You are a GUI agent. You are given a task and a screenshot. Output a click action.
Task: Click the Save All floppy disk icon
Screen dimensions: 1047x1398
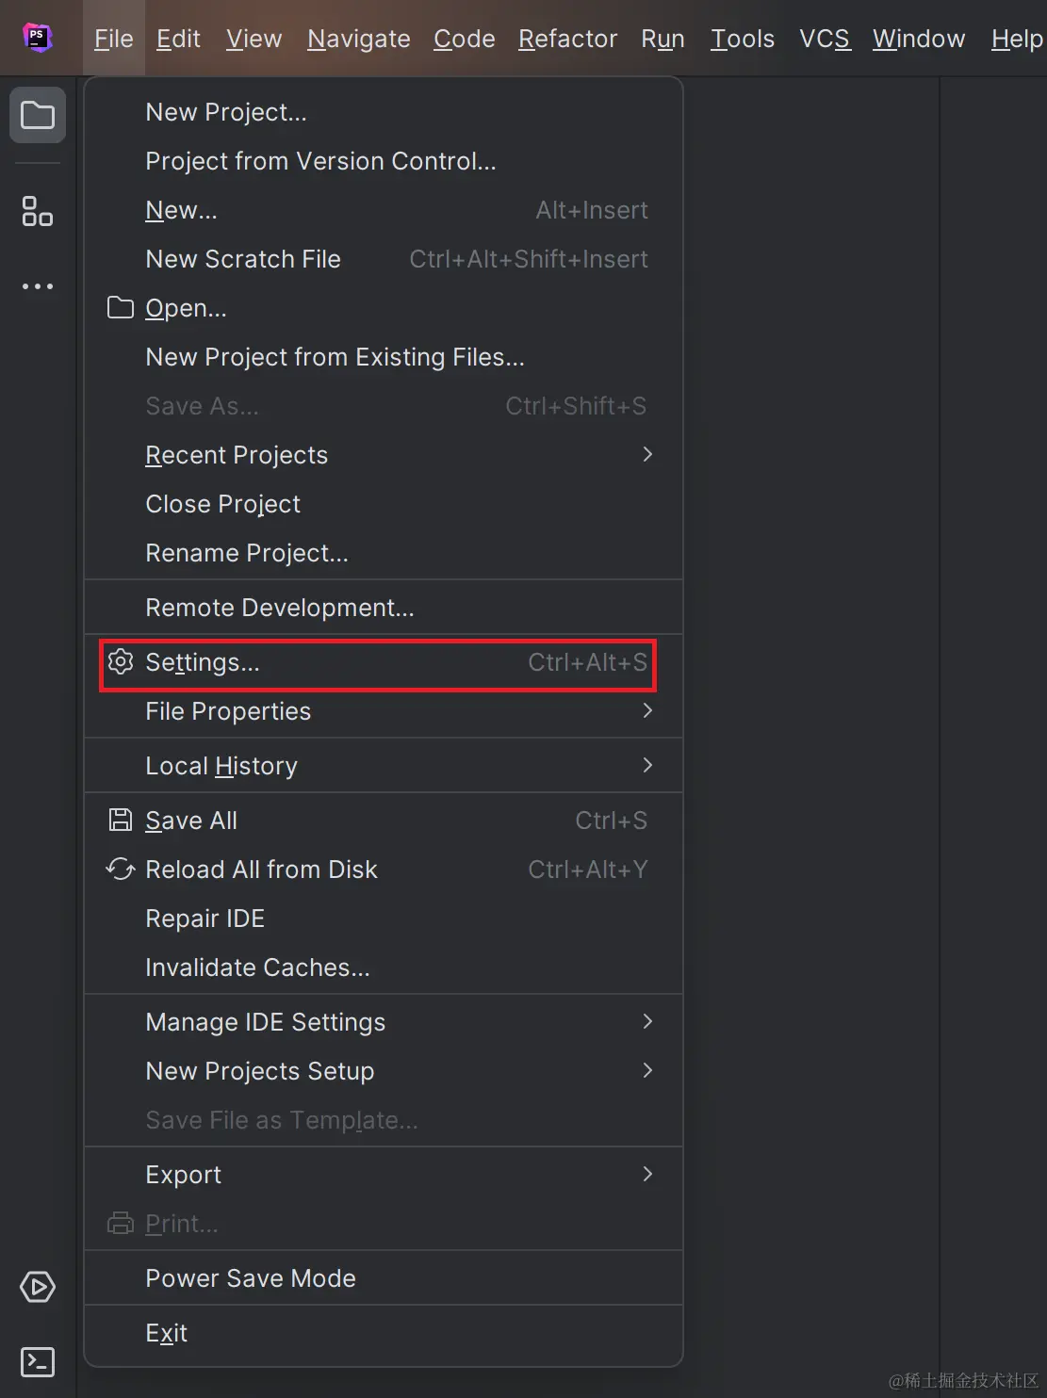pos(121,821)
